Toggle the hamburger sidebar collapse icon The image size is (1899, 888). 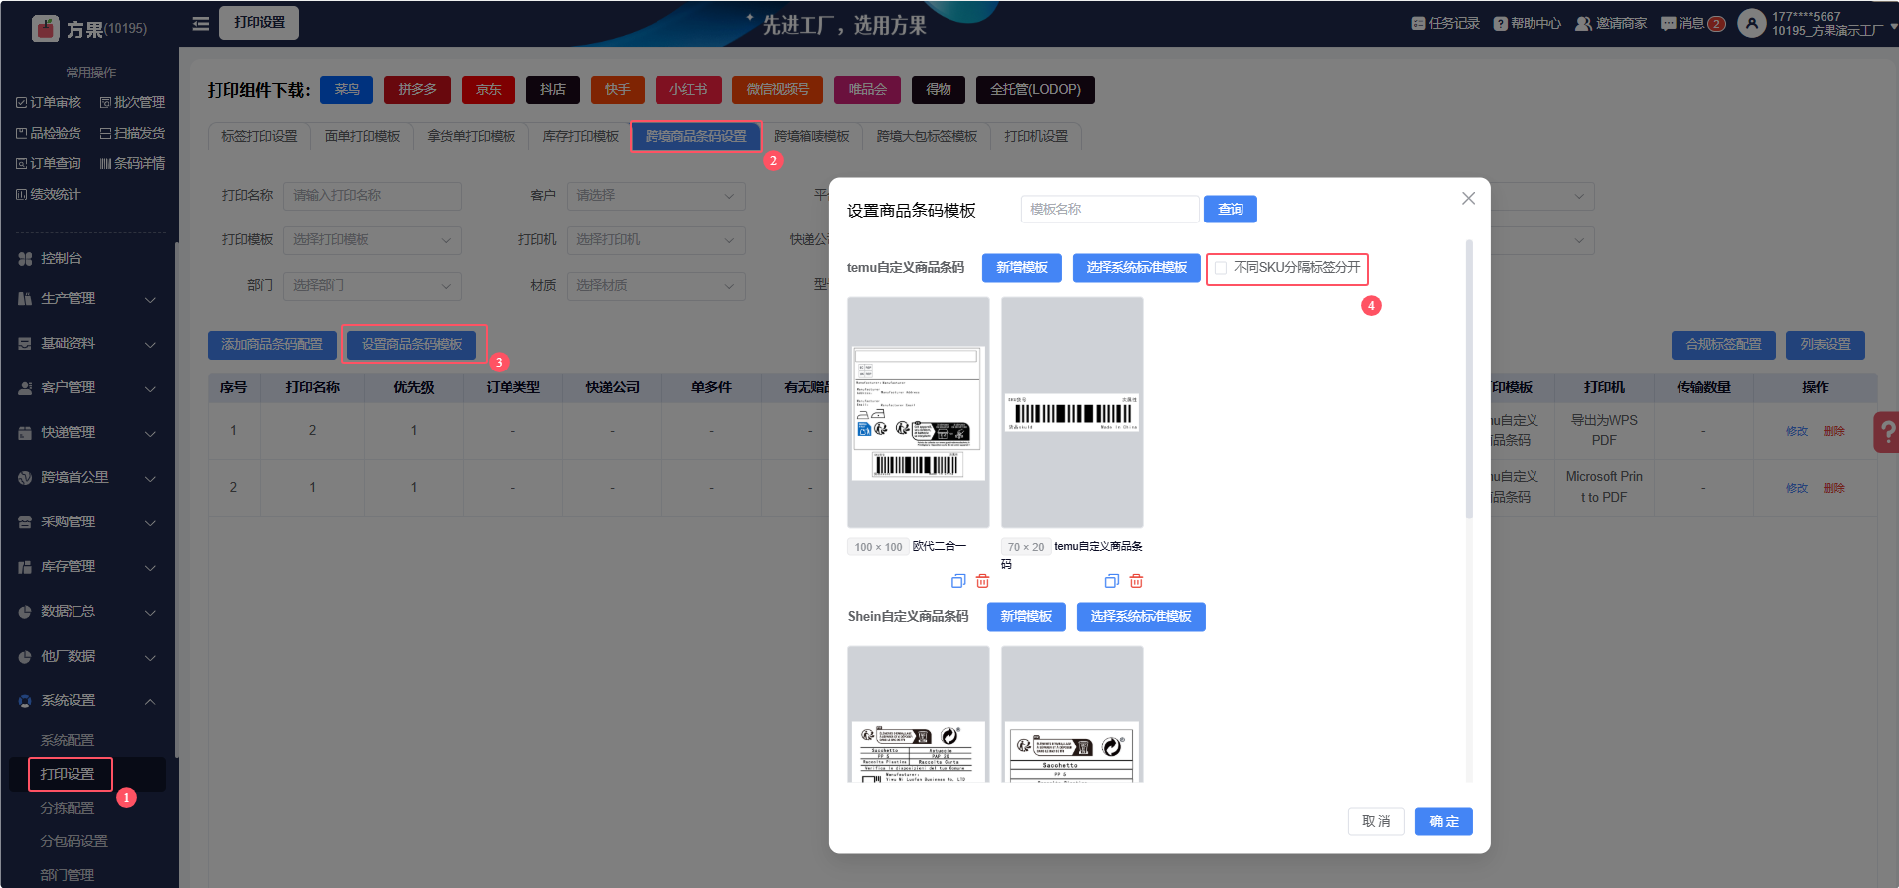200,23
